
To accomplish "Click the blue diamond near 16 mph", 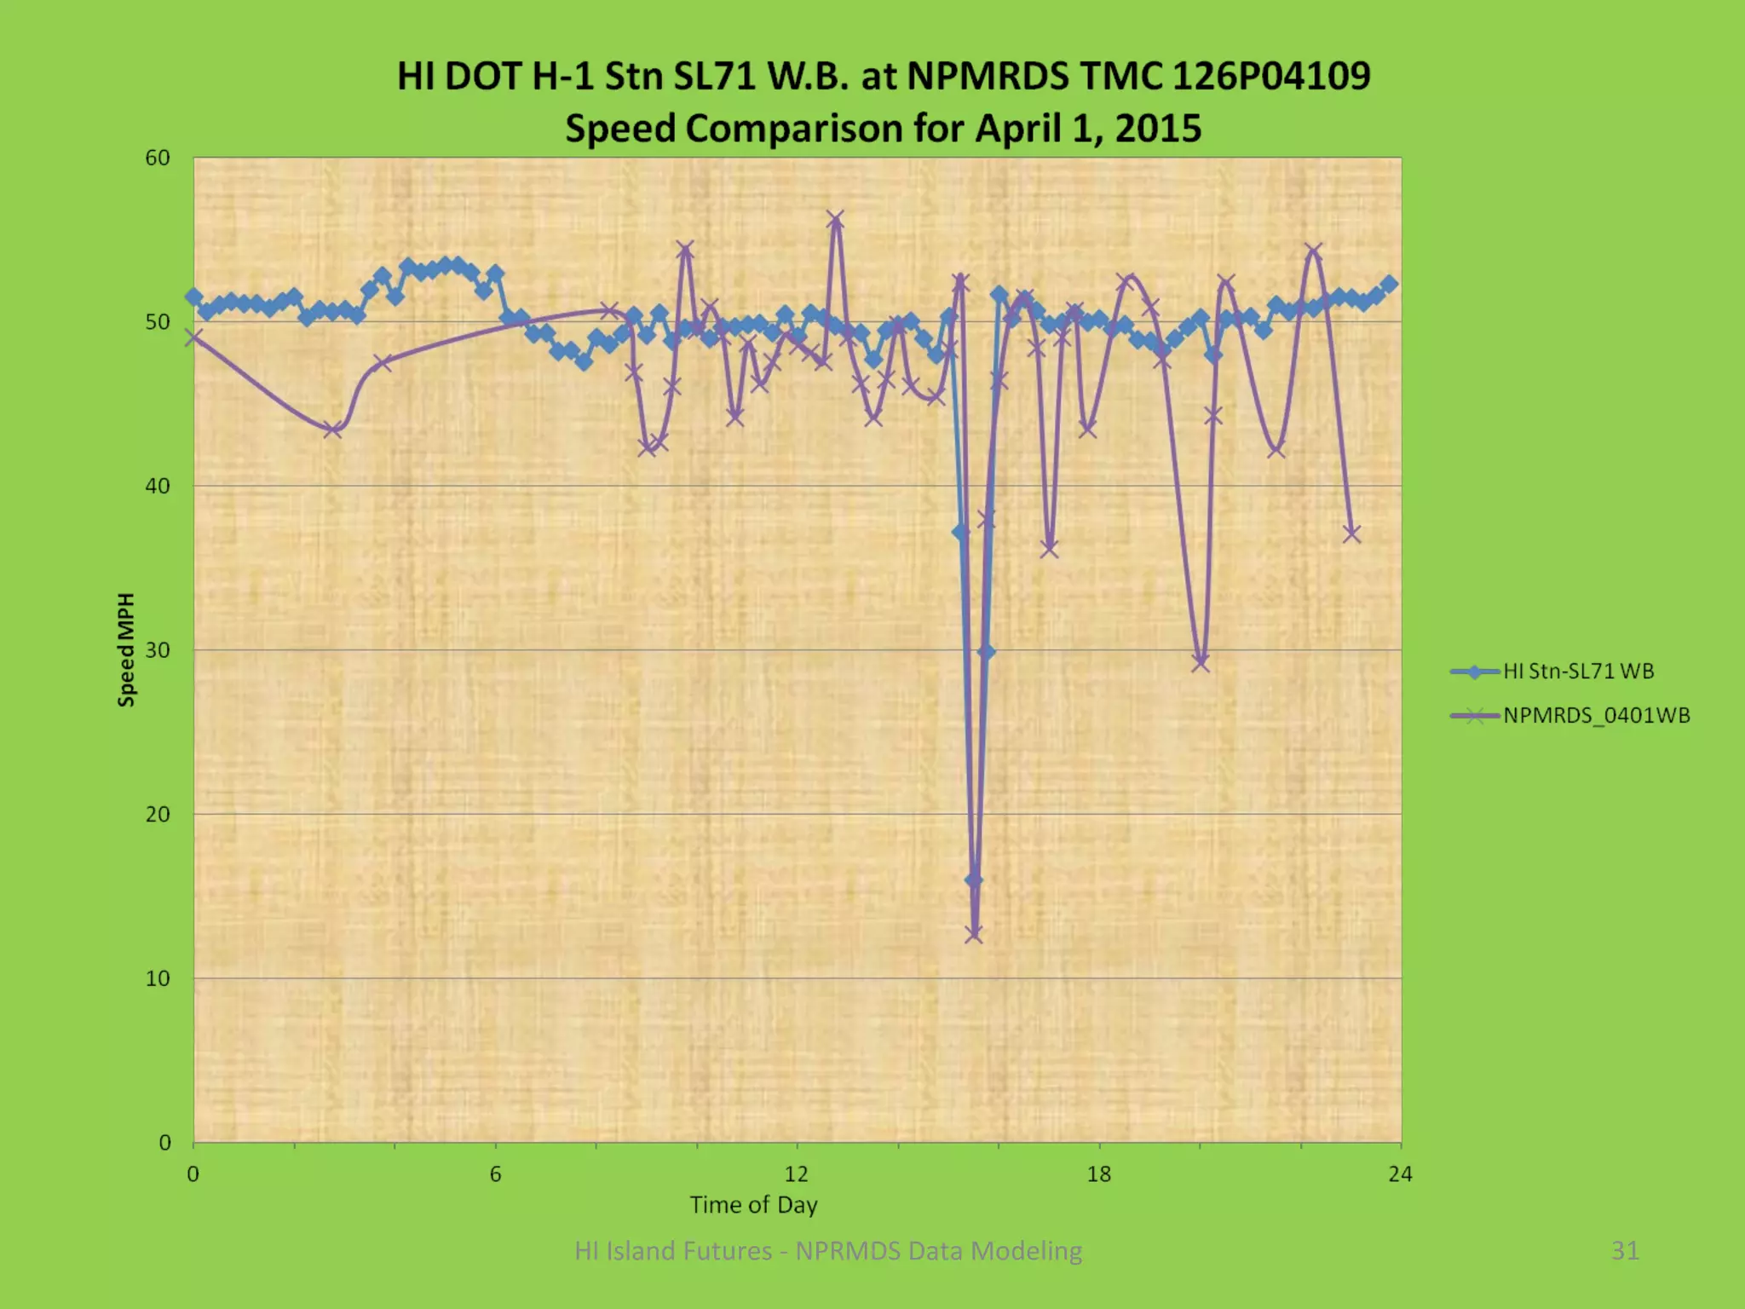I will click(x=974, y=880).
